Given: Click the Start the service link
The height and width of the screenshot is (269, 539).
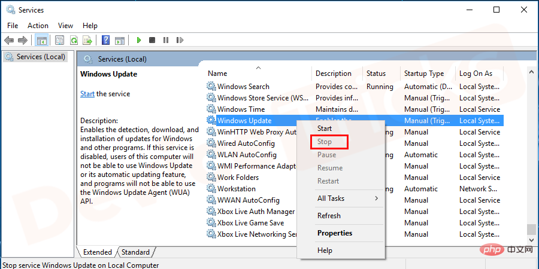Looking at the screenshot, I should 87,94.
